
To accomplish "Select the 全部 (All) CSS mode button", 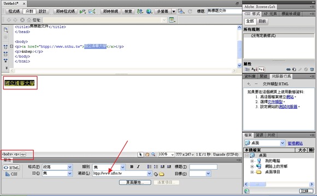I will (x=250, y=21).
